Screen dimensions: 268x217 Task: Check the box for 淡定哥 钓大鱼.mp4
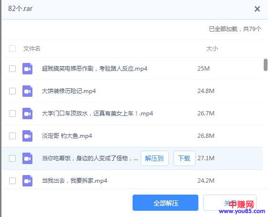click(12, 136)
